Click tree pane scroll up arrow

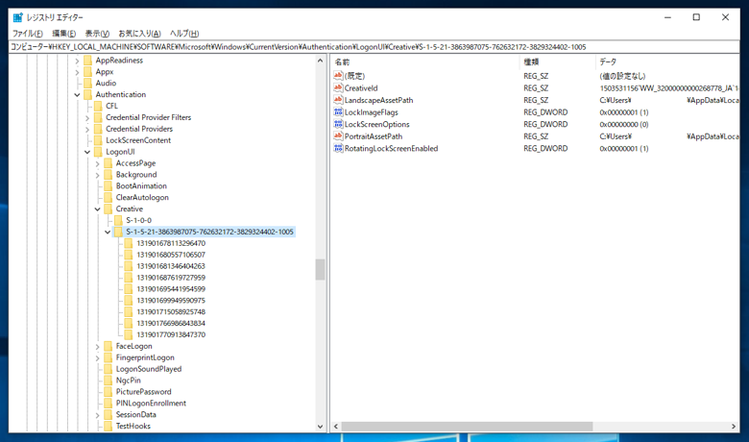pos(320,61)
